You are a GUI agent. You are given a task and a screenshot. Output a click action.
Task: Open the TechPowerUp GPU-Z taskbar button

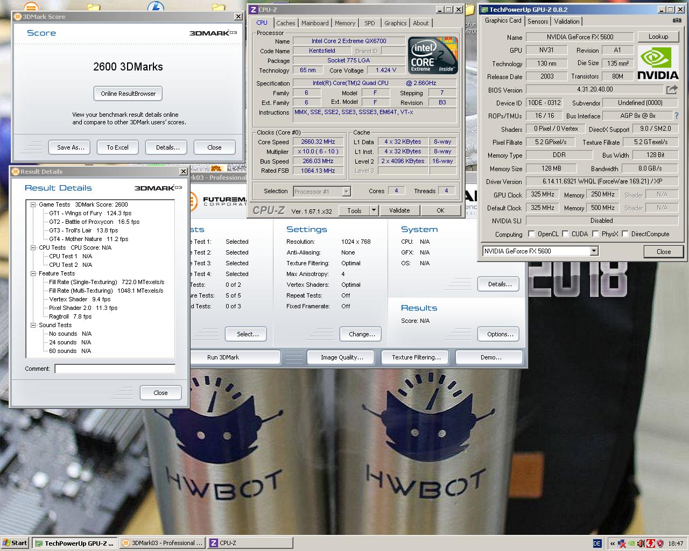pyautogui.click(x=74, y=543)
